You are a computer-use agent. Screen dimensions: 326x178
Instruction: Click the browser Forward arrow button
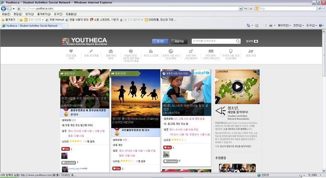point(10,9)
